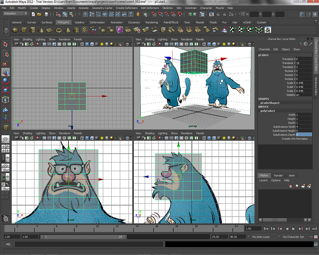Select the arrow Select tool
Screen dimensions: 319x255
click(5, 44)
